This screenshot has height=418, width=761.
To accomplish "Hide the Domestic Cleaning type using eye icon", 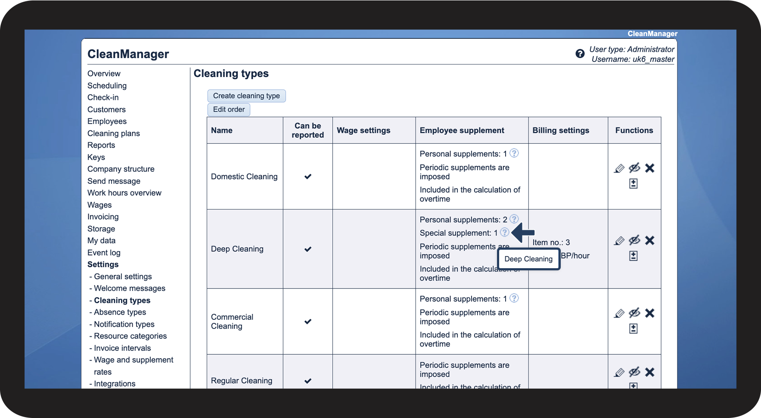I will click(x=634, y=168).
